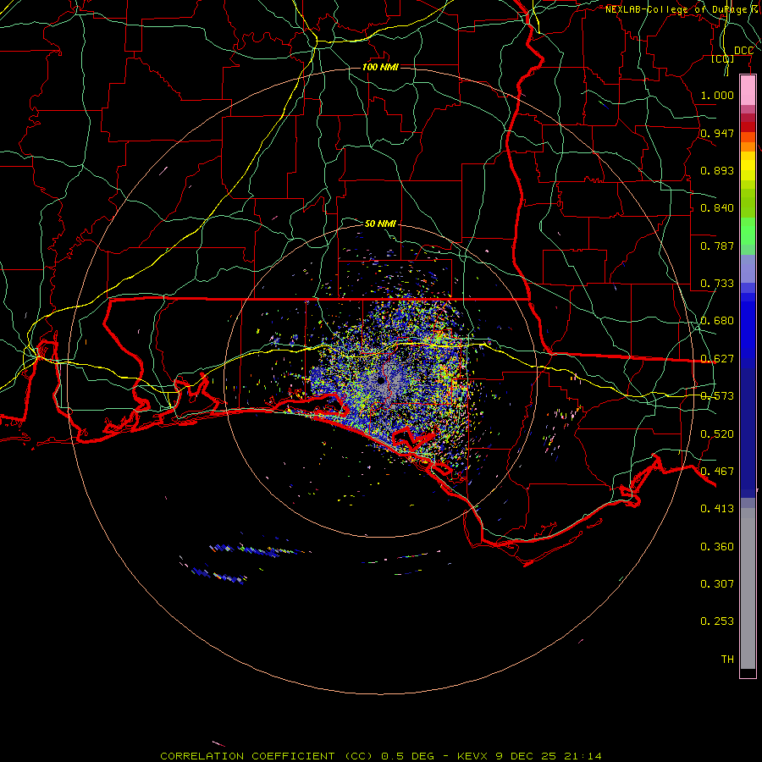Click the 0.573 scale value
Viewport: 762px width, 762px height.
point(717,396)
